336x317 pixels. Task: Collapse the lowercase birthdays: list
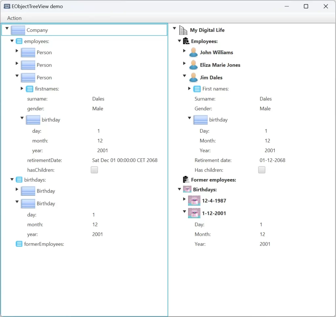[x=12, y=179]
